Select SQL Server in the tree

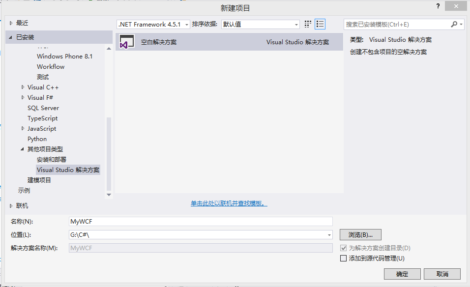[x=43, y=108]
